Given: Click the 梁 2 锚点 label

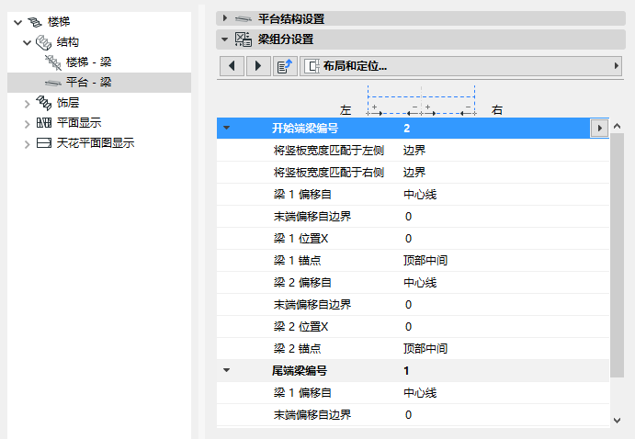Looking at the screenshot, I should click(x=297, y=349).
